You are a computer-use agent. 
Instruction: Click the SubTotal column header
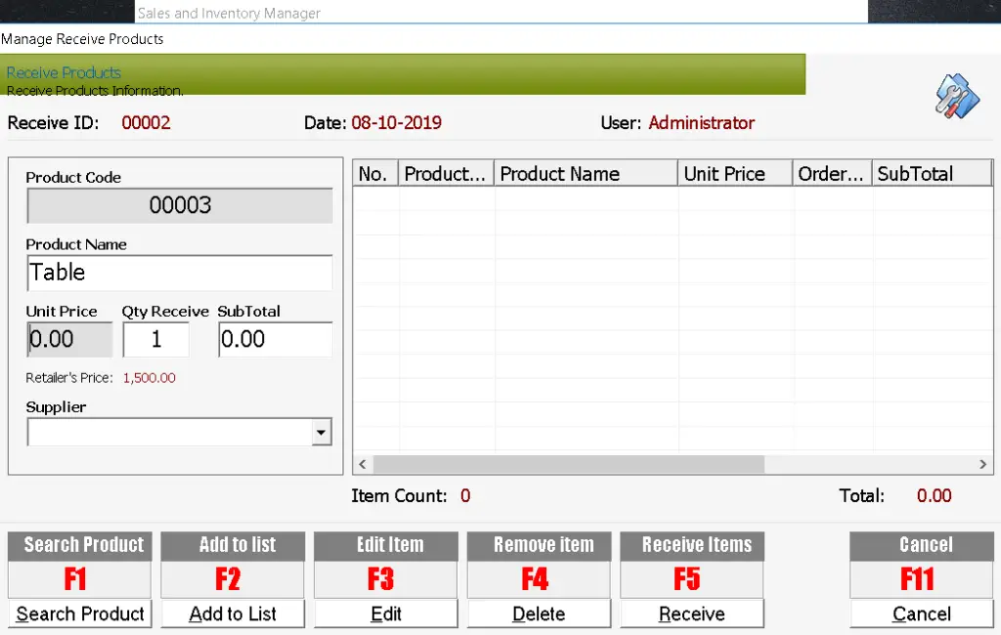[932, 174]
